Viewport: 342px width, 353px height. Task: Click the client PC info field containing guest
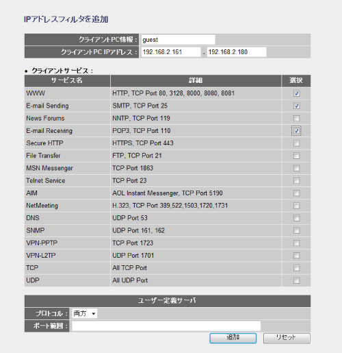point(178,40)
